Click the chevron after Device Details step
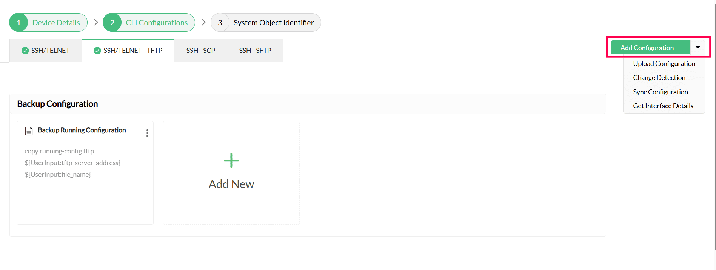 (x=96, y=22)
